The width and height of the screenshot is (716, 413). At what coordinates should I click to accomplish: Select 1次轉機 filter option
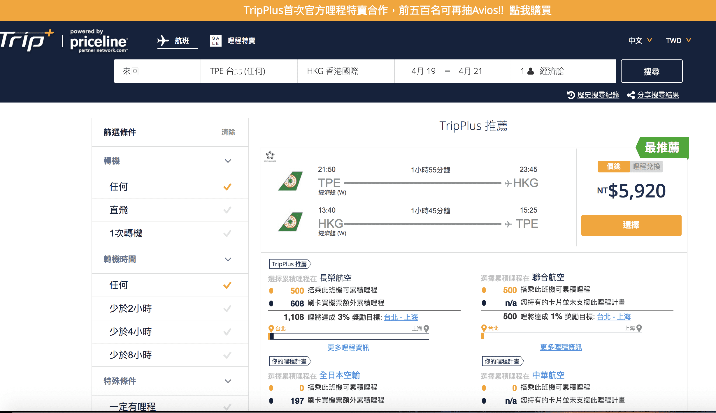[170, 233]
